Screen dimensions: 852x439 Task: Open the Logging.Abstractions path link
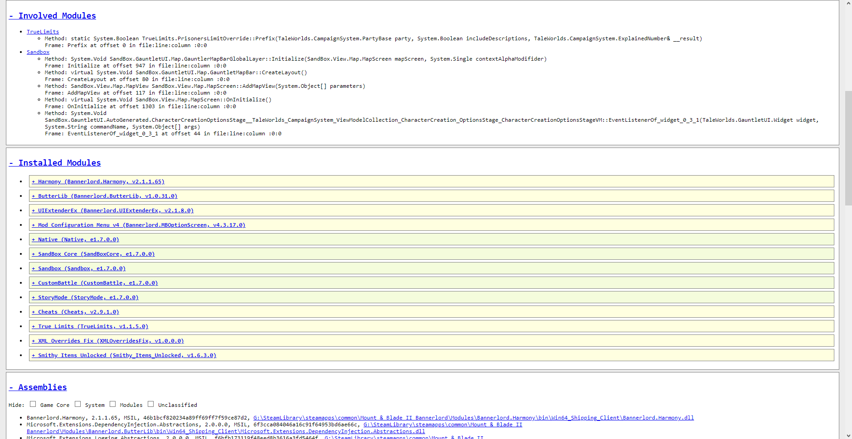click(x=404, y=437)
